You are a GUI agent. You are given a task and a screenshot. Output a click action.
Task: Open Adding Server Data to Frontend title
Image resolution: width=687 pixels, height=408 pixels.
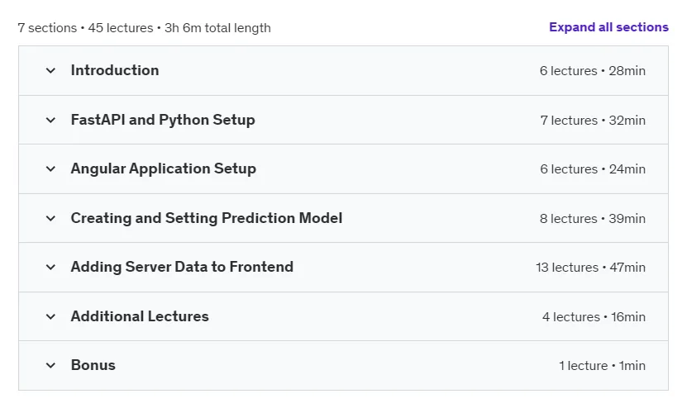tap(182, 267)
